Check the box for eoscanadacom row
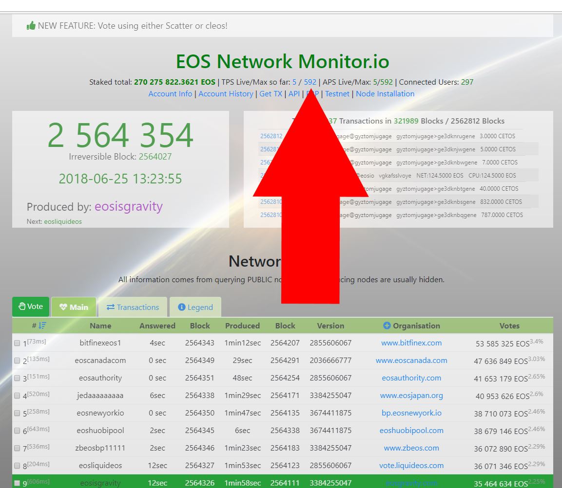This screenshot has height=488, width=562. 17,361
